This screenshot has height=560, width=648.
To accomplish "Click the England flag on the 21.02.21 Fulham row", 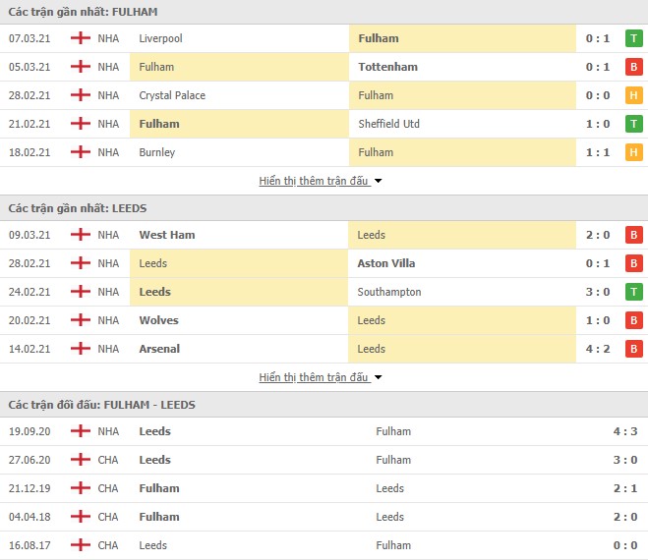I will [x=81, y=124].
